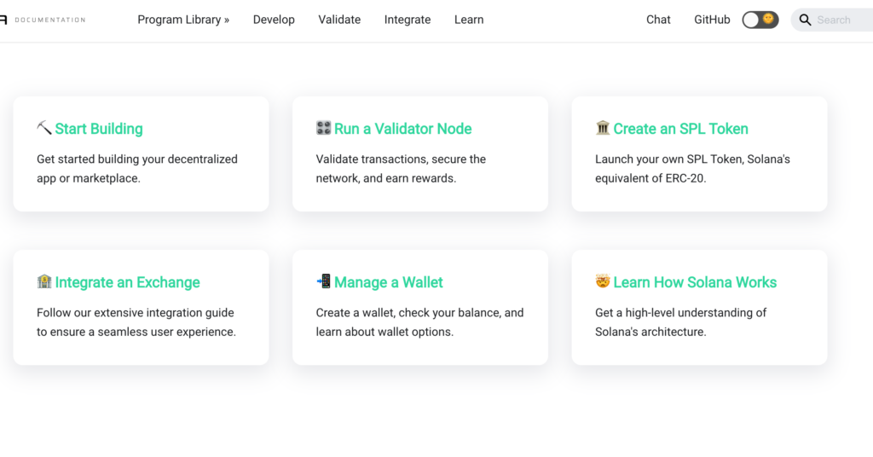Open the Learn nav item
This screenshot has width=873, height=457.
pos(469,20)
